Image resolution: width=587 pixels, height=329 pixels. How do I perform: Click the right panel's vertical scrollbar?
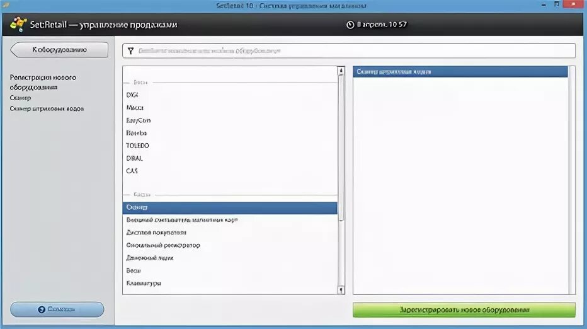572,180
